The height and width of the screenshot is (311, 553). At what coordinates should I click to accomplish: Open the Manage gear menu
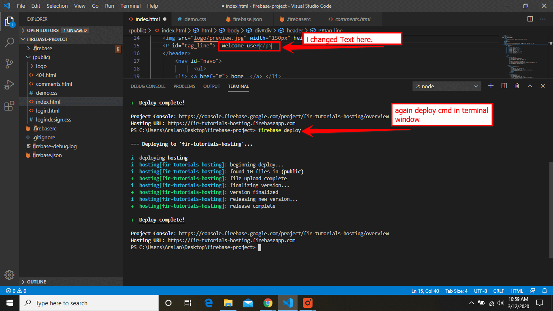click(x=9, y=274)
